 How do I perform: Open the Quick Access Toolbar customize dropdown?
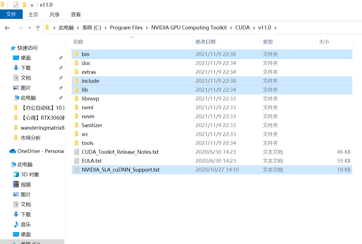pos(32,6)
